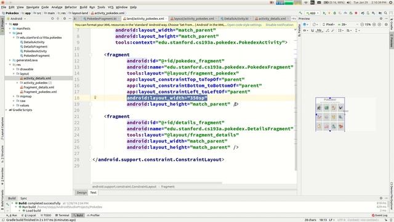Expand the generatedJava folder

pyautogui.click(x=10, y=60)
